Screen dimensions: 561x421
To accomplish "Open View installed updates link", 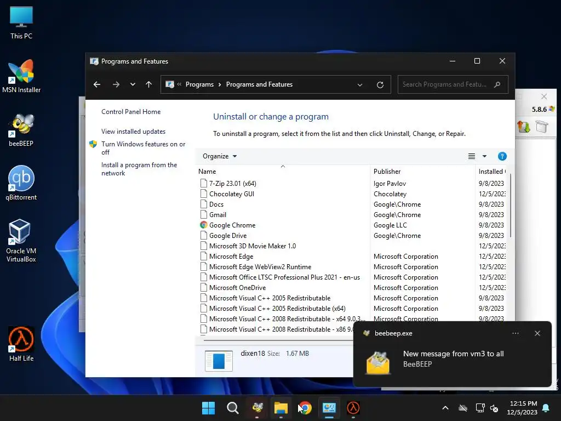I will [x=134, y=132].
